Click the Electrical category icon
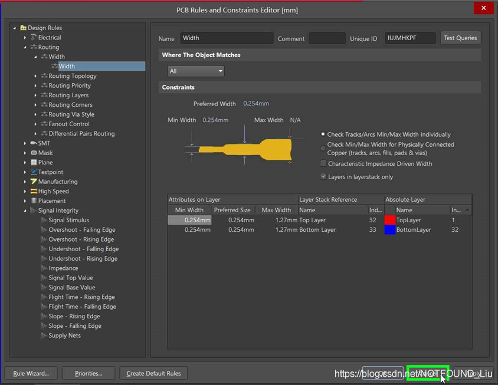The image size is (498, 385). (34, 38)
